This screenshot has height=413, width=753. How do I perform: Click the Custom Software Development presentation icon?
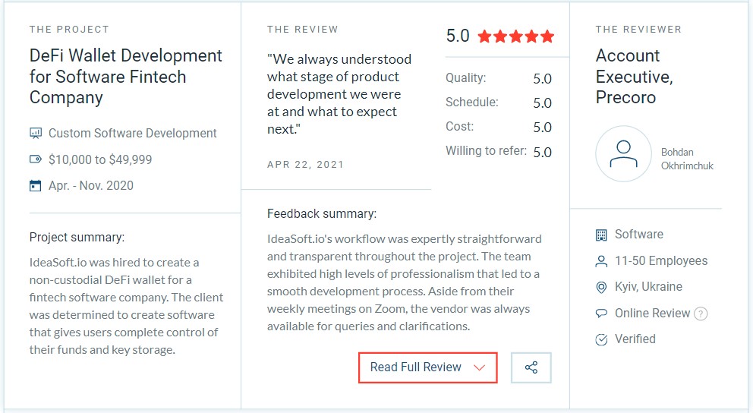tap(36, 133)
